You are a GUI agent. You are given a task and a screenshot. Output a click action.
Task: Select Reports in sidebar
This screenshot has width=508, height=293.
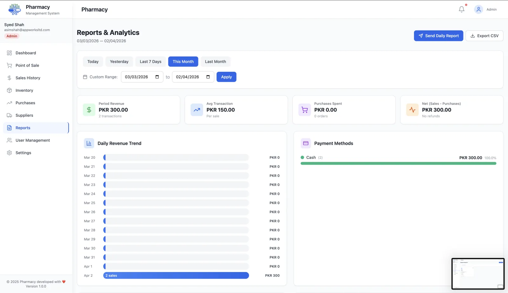tap(36, 128)
